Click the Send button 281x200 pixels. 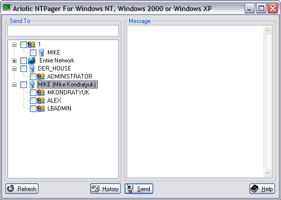(x=139, y=189)
